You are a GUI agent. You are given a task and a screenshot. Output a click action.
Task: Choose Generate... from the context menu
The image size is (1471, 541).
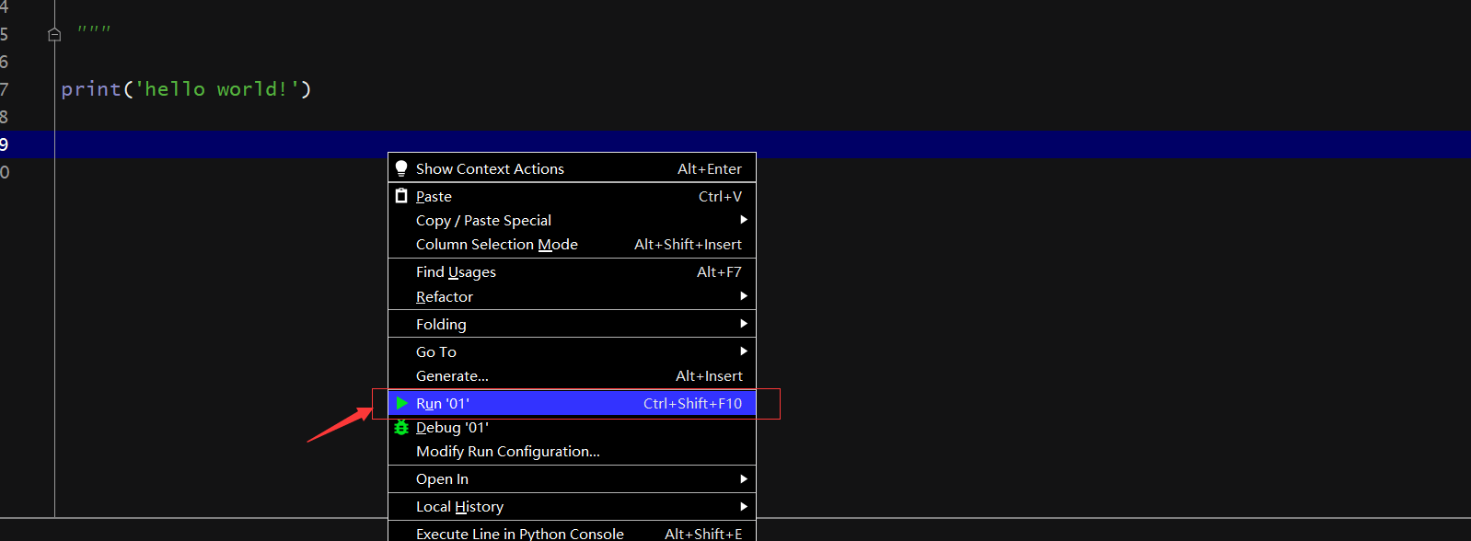(572, 375)
